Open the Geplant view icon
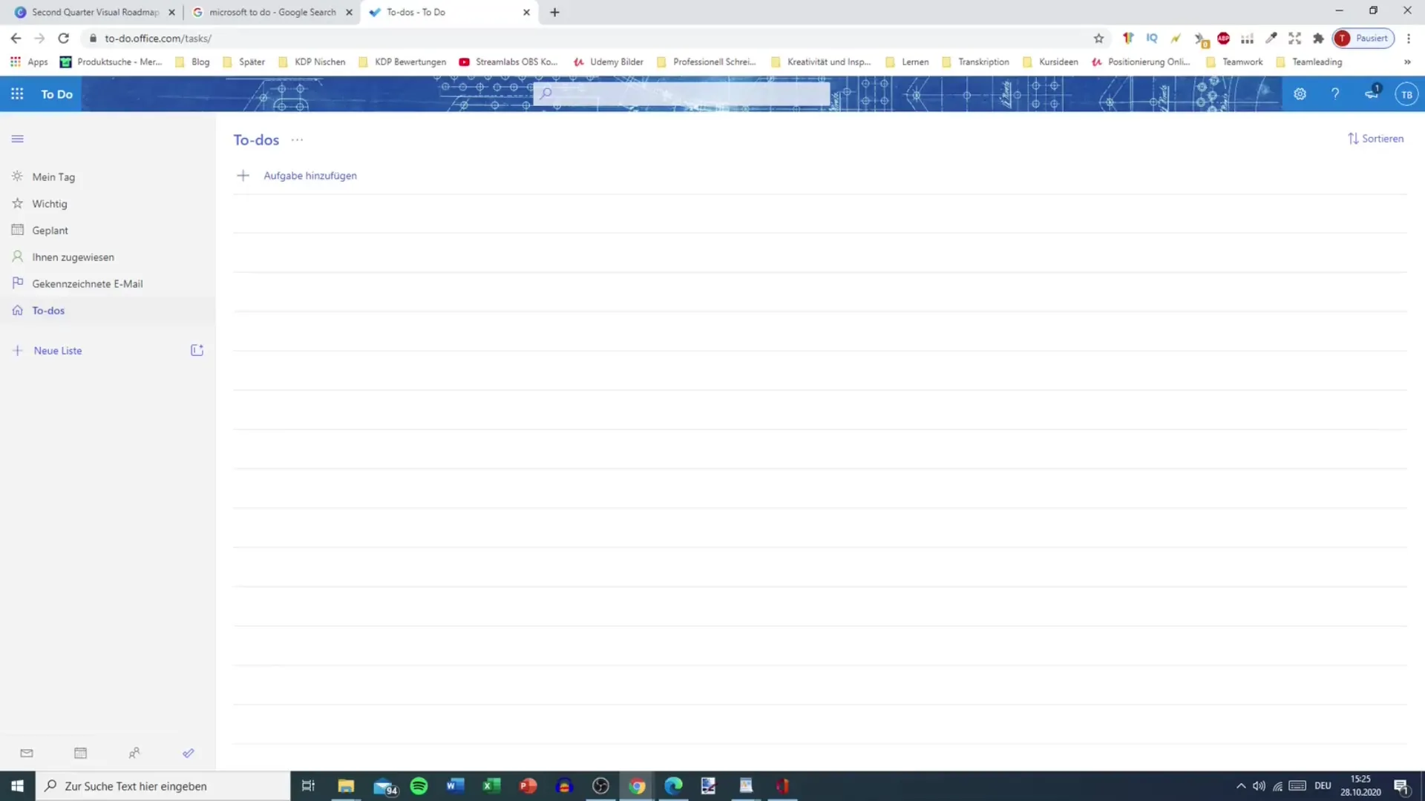The image size is (1425, 801). [16, 230]
